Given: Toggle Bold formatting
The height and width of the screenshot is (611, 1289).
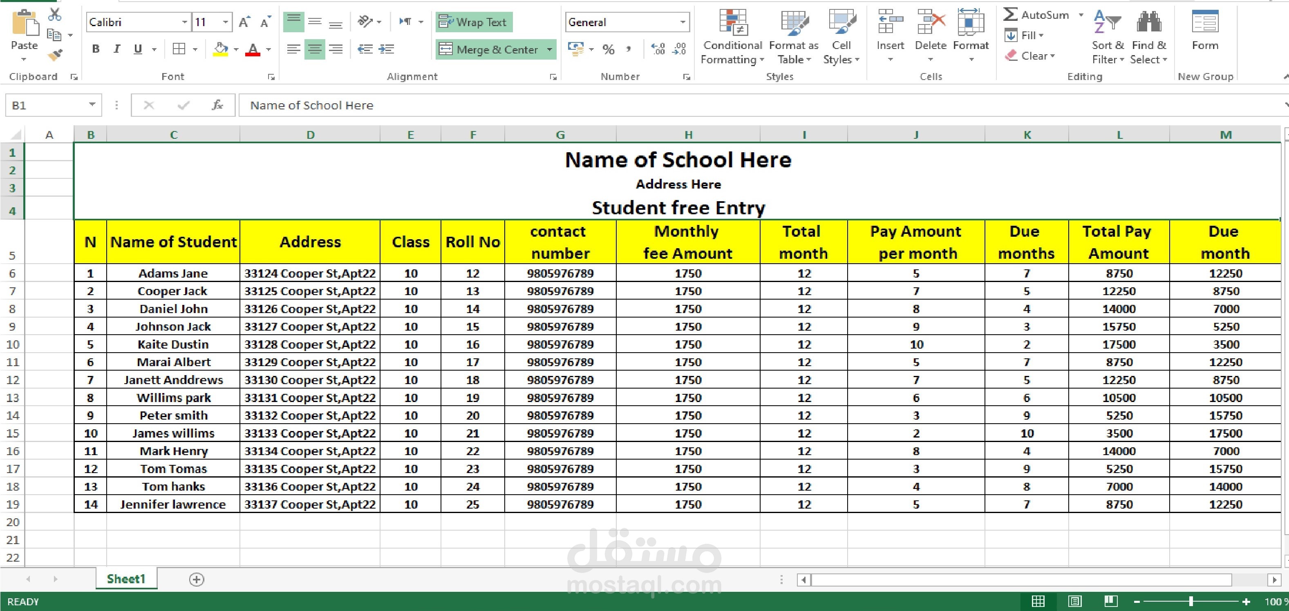Looking at the screenshot, I should [x=96, y=49].
